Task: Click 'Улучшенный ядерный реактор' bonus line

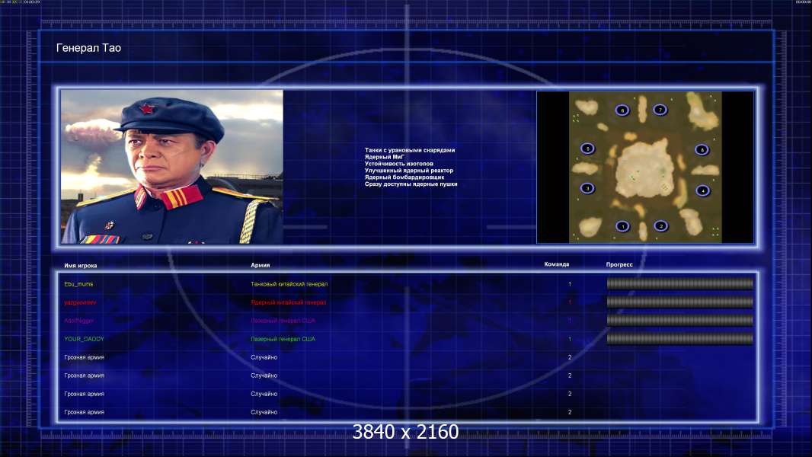Action: click(408, 171)
